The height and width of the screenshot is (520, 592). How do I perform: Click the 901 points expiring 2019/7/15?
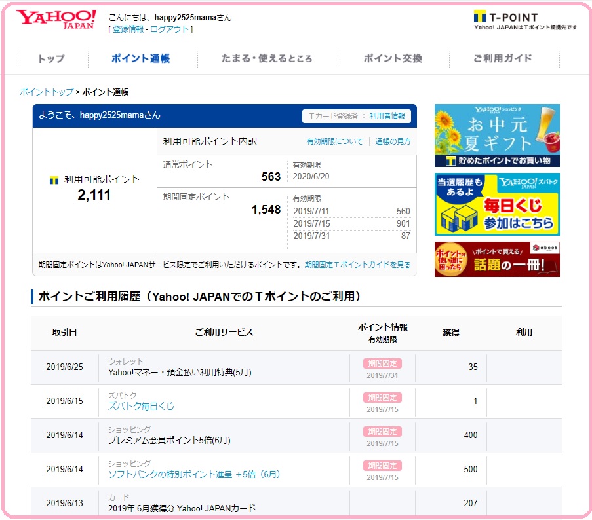pyautogui.click(x=403, y=223)
